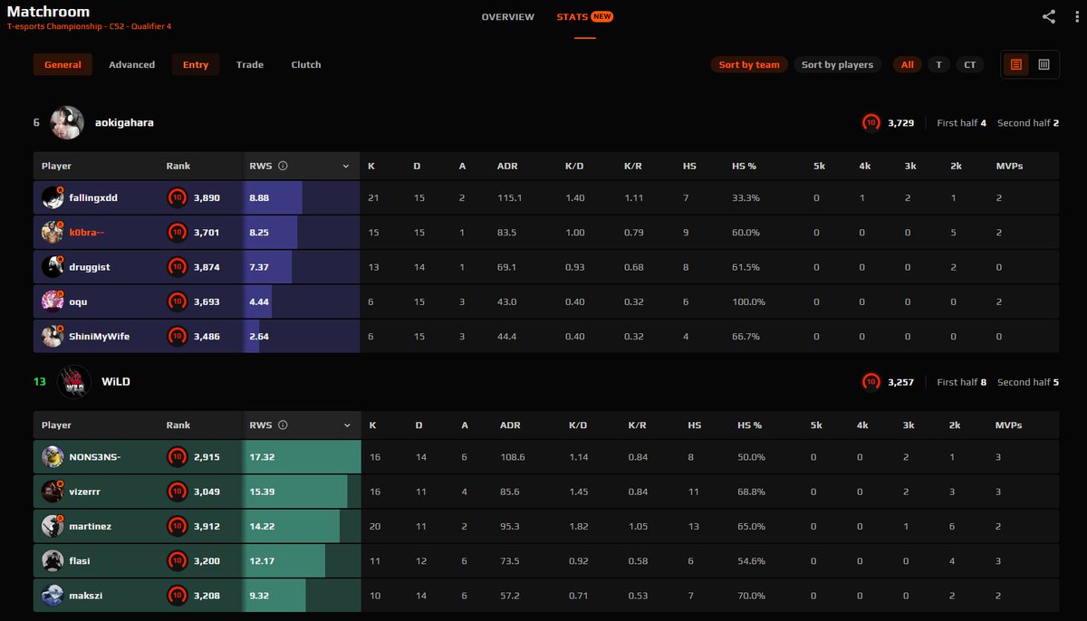Screen dimensions: 1087x621
Task: Open fallingxdd player profile name
Action: 93,198
